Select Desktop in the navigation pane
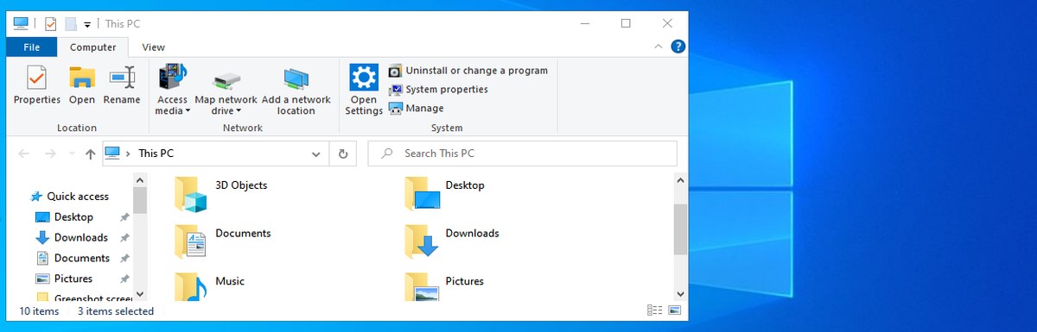The image size is (1037, 332). click(73, 217)
